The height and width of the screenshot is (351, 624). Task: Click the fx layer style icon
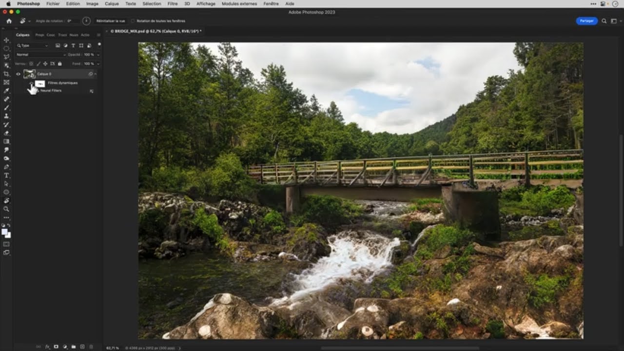tap(47, 347)
